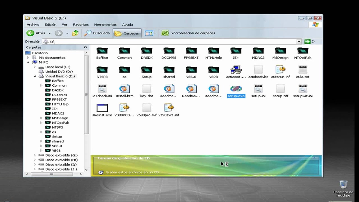
Task: Open the Edición menu
Action: point(50,25)
